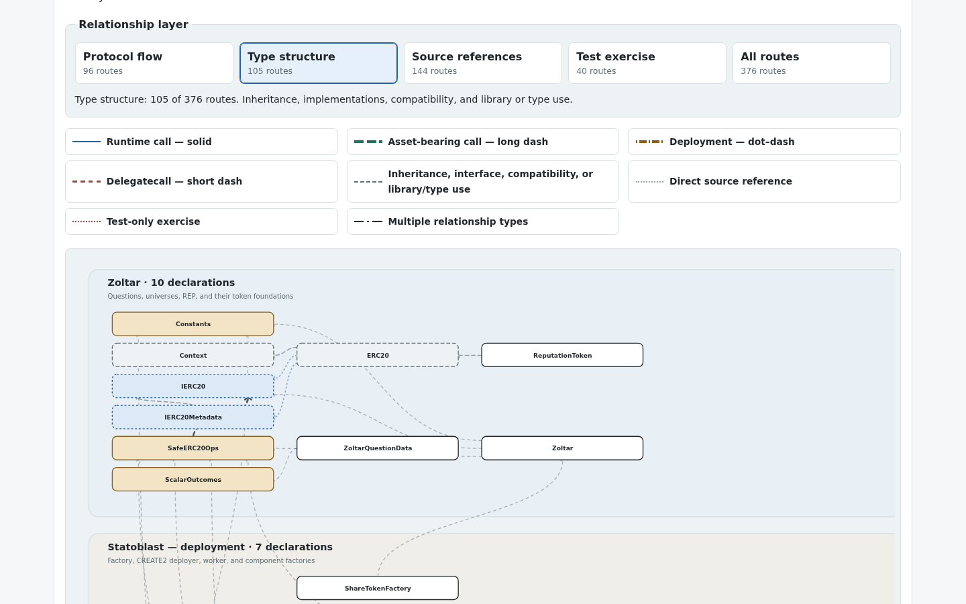Click the Relationship layer heading
Viewport: 966px width, 604px height.
(133, 25)
